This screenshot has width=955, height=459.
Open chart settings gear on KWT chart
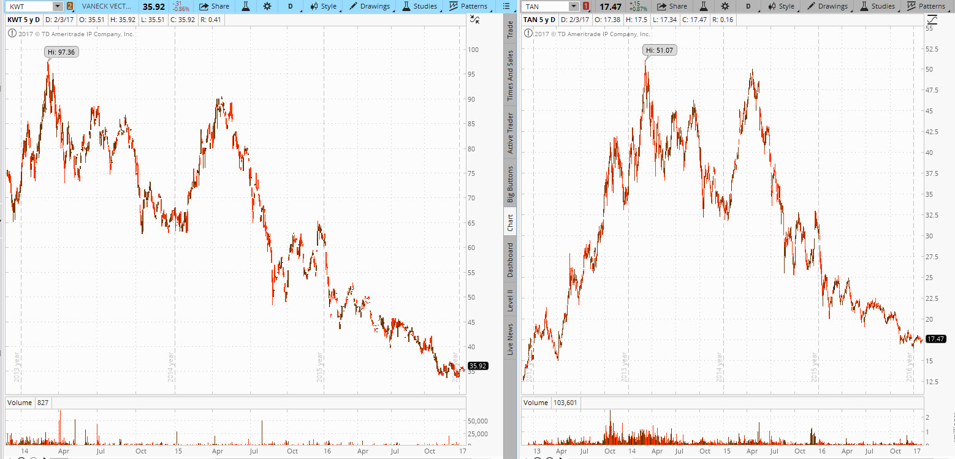click(267, 6)
